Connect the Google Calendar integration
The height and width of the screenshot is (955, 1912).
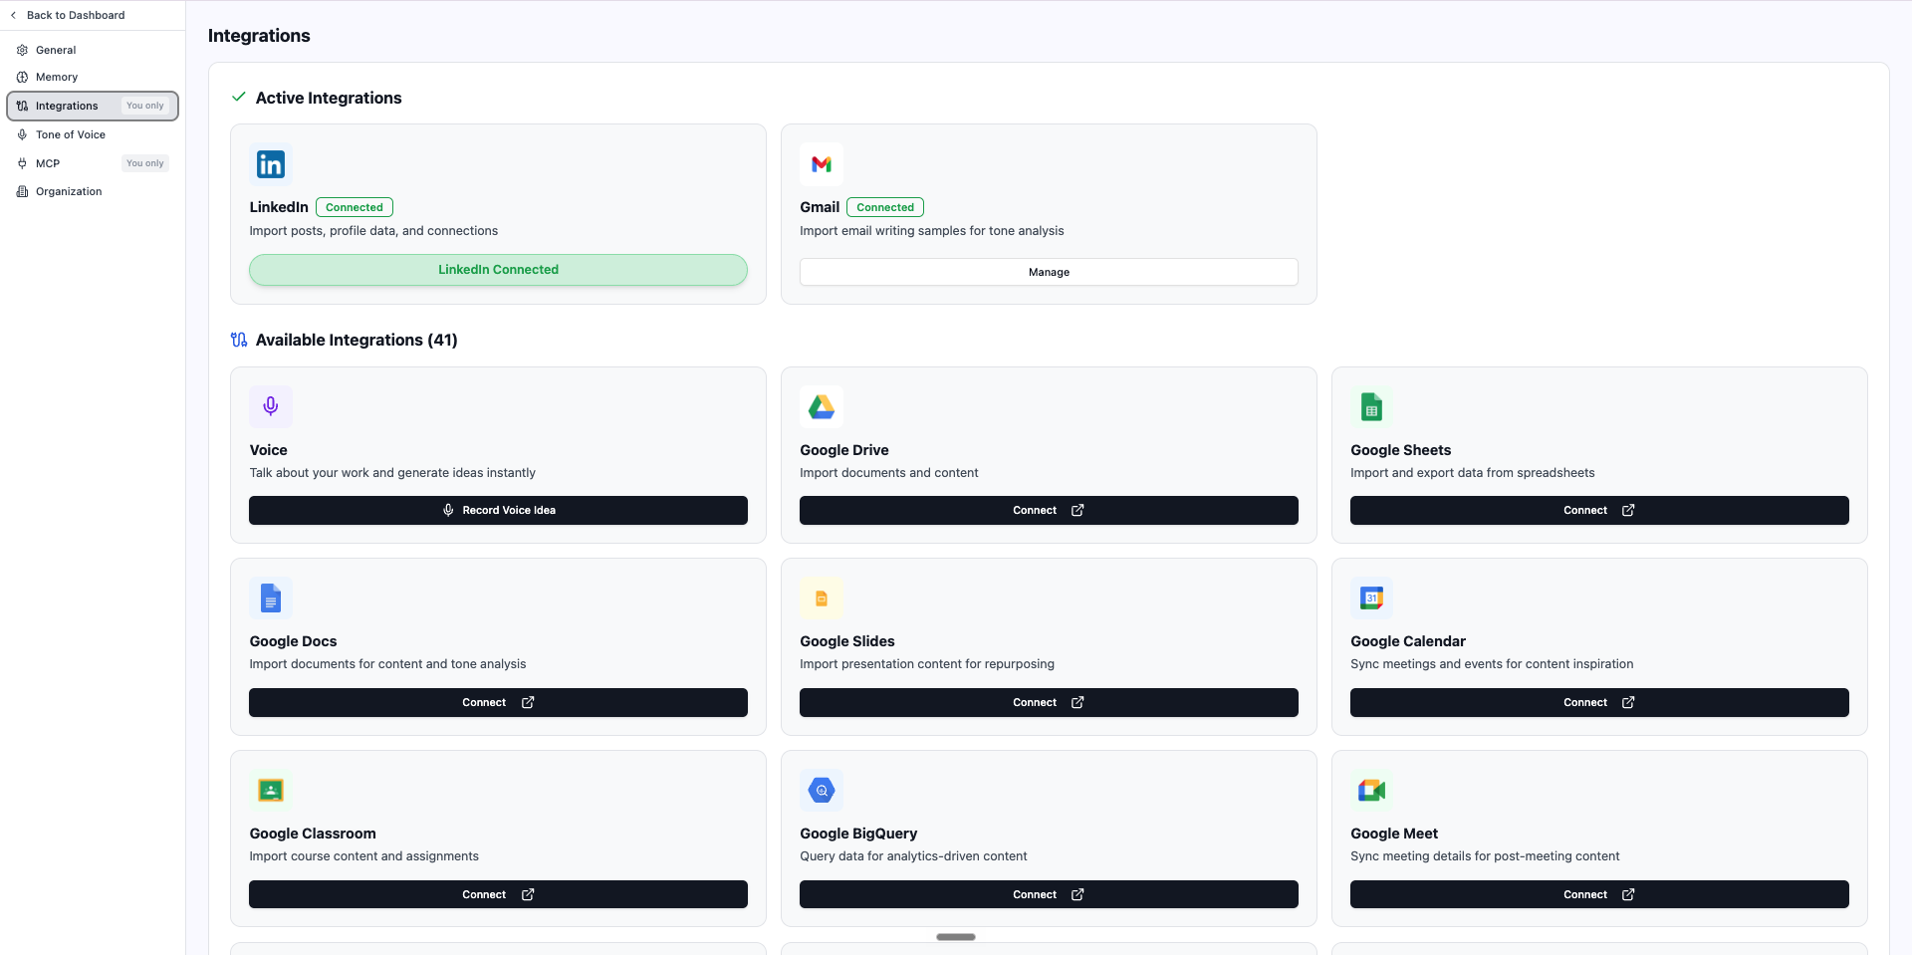coord(1599,702)
